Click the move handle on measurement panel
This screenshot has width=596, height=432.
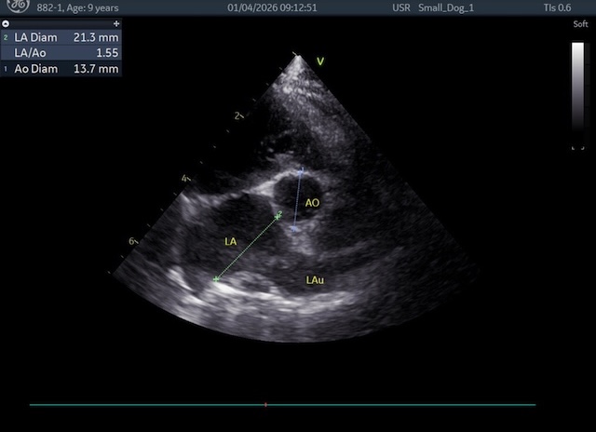pyautogui.click(x=115, y=22)
